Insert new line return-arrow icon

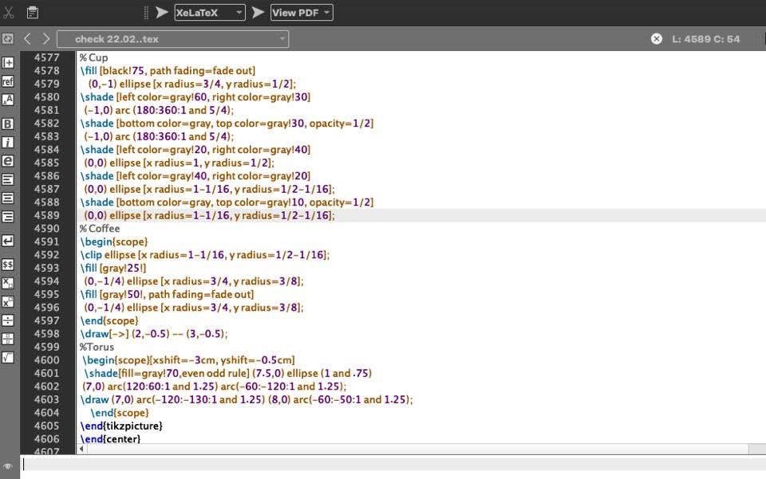point(8,241)
